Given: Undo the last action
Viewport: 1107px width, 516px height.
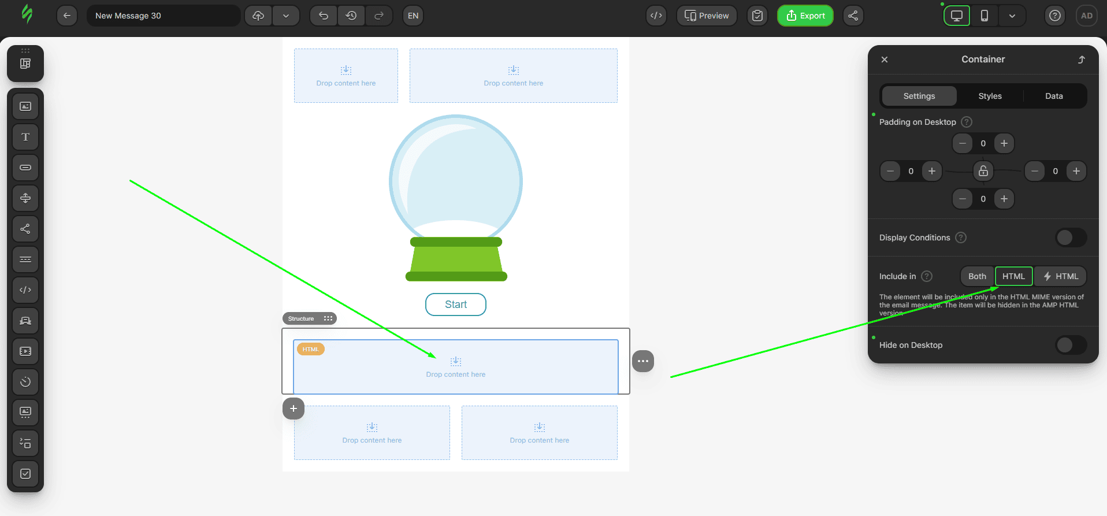Looking at the screenshot, I should click(324, 16).
